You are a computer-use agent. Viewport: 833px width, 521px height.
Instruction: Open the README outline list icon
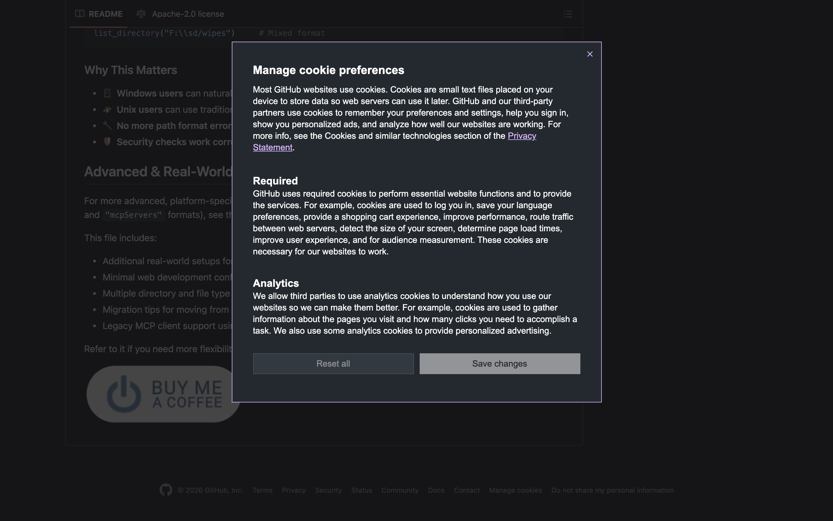click(x=568, y=14)
